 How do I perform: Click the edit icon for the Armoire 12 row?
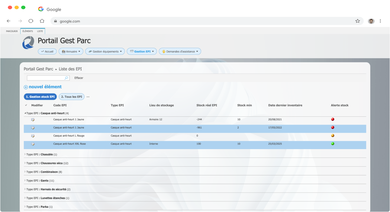pyautogui.click(x=33, y=120)
